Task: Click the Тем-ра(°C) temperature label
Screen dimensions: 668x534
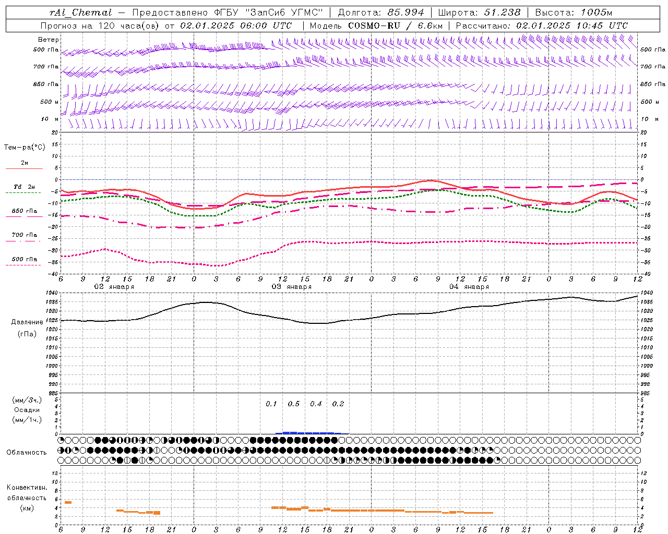Action: 25,148
